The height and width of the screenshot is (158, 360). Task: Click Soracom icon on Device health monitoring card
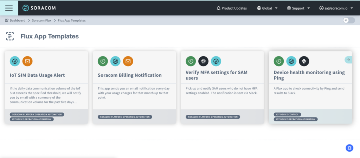[x=291, y=61]
